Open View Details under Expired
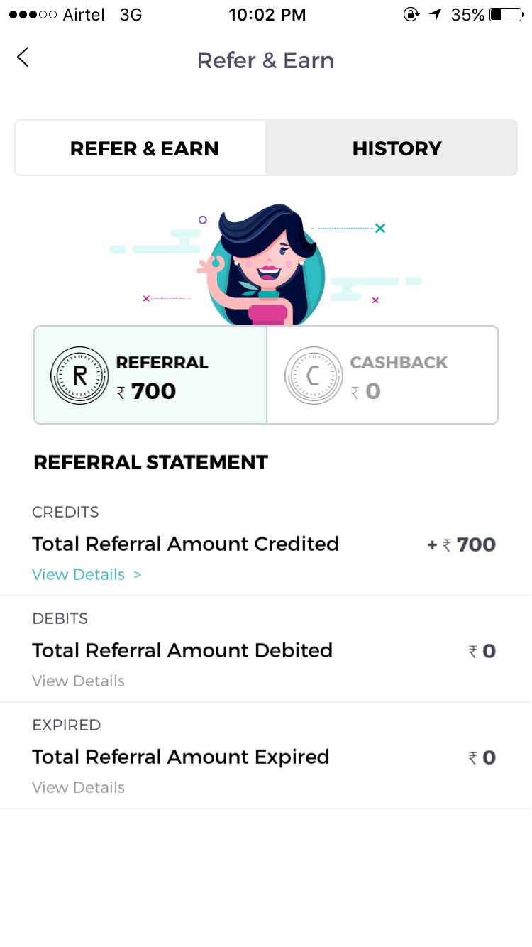The image size is (532, 947). (78, 787)
